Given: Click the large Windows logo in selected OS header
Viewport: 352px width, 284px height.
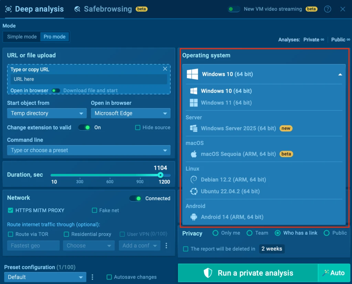Looking at the screenshot, I should click(192, 74).
